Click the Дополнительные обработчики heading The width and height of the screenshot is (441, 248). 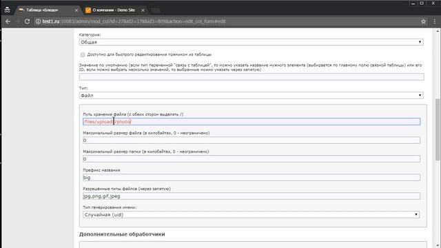[122, 234]
